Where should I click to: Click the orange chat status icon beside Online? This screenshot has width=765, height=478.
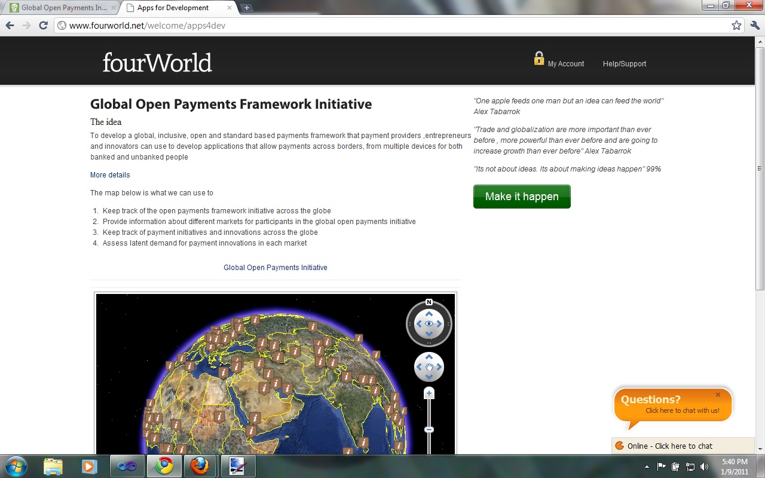tap(619, 446)
